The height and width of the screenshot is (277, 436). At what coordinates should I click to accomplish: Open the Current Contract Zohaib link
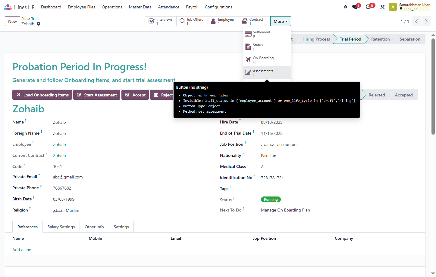coord(59,156)
